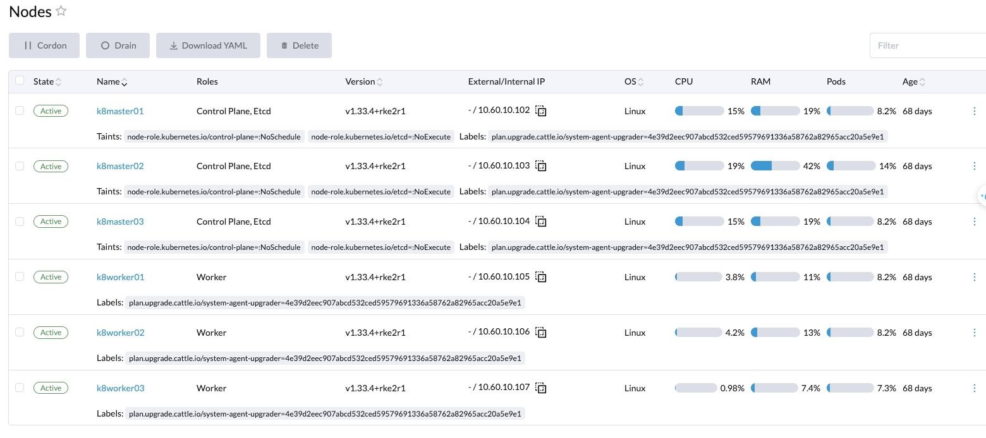
Task: Click k8master02's RAM usage bar
Action: click(x=775, y=165)
